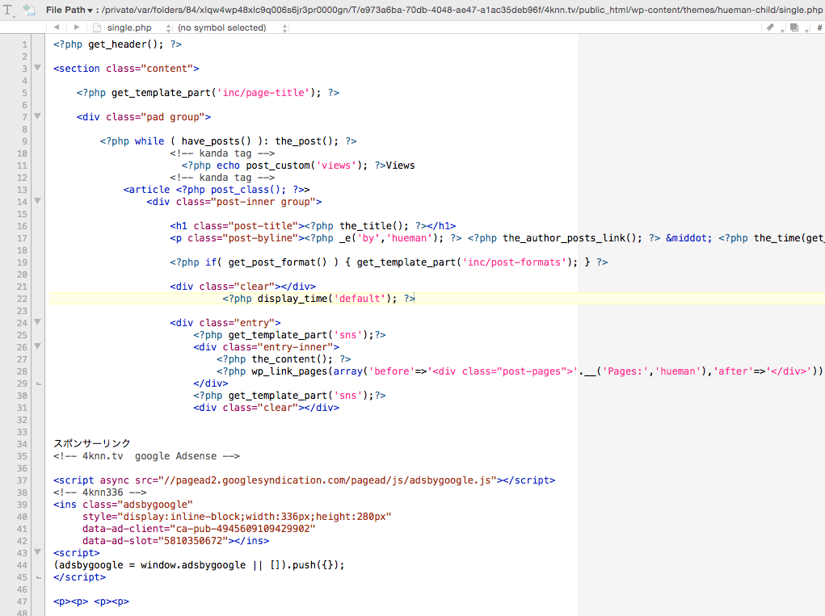Click the fold end marker on line 29
Viewport: 825px width, 616px height.
pyautogui.click(x=39, y=383)
